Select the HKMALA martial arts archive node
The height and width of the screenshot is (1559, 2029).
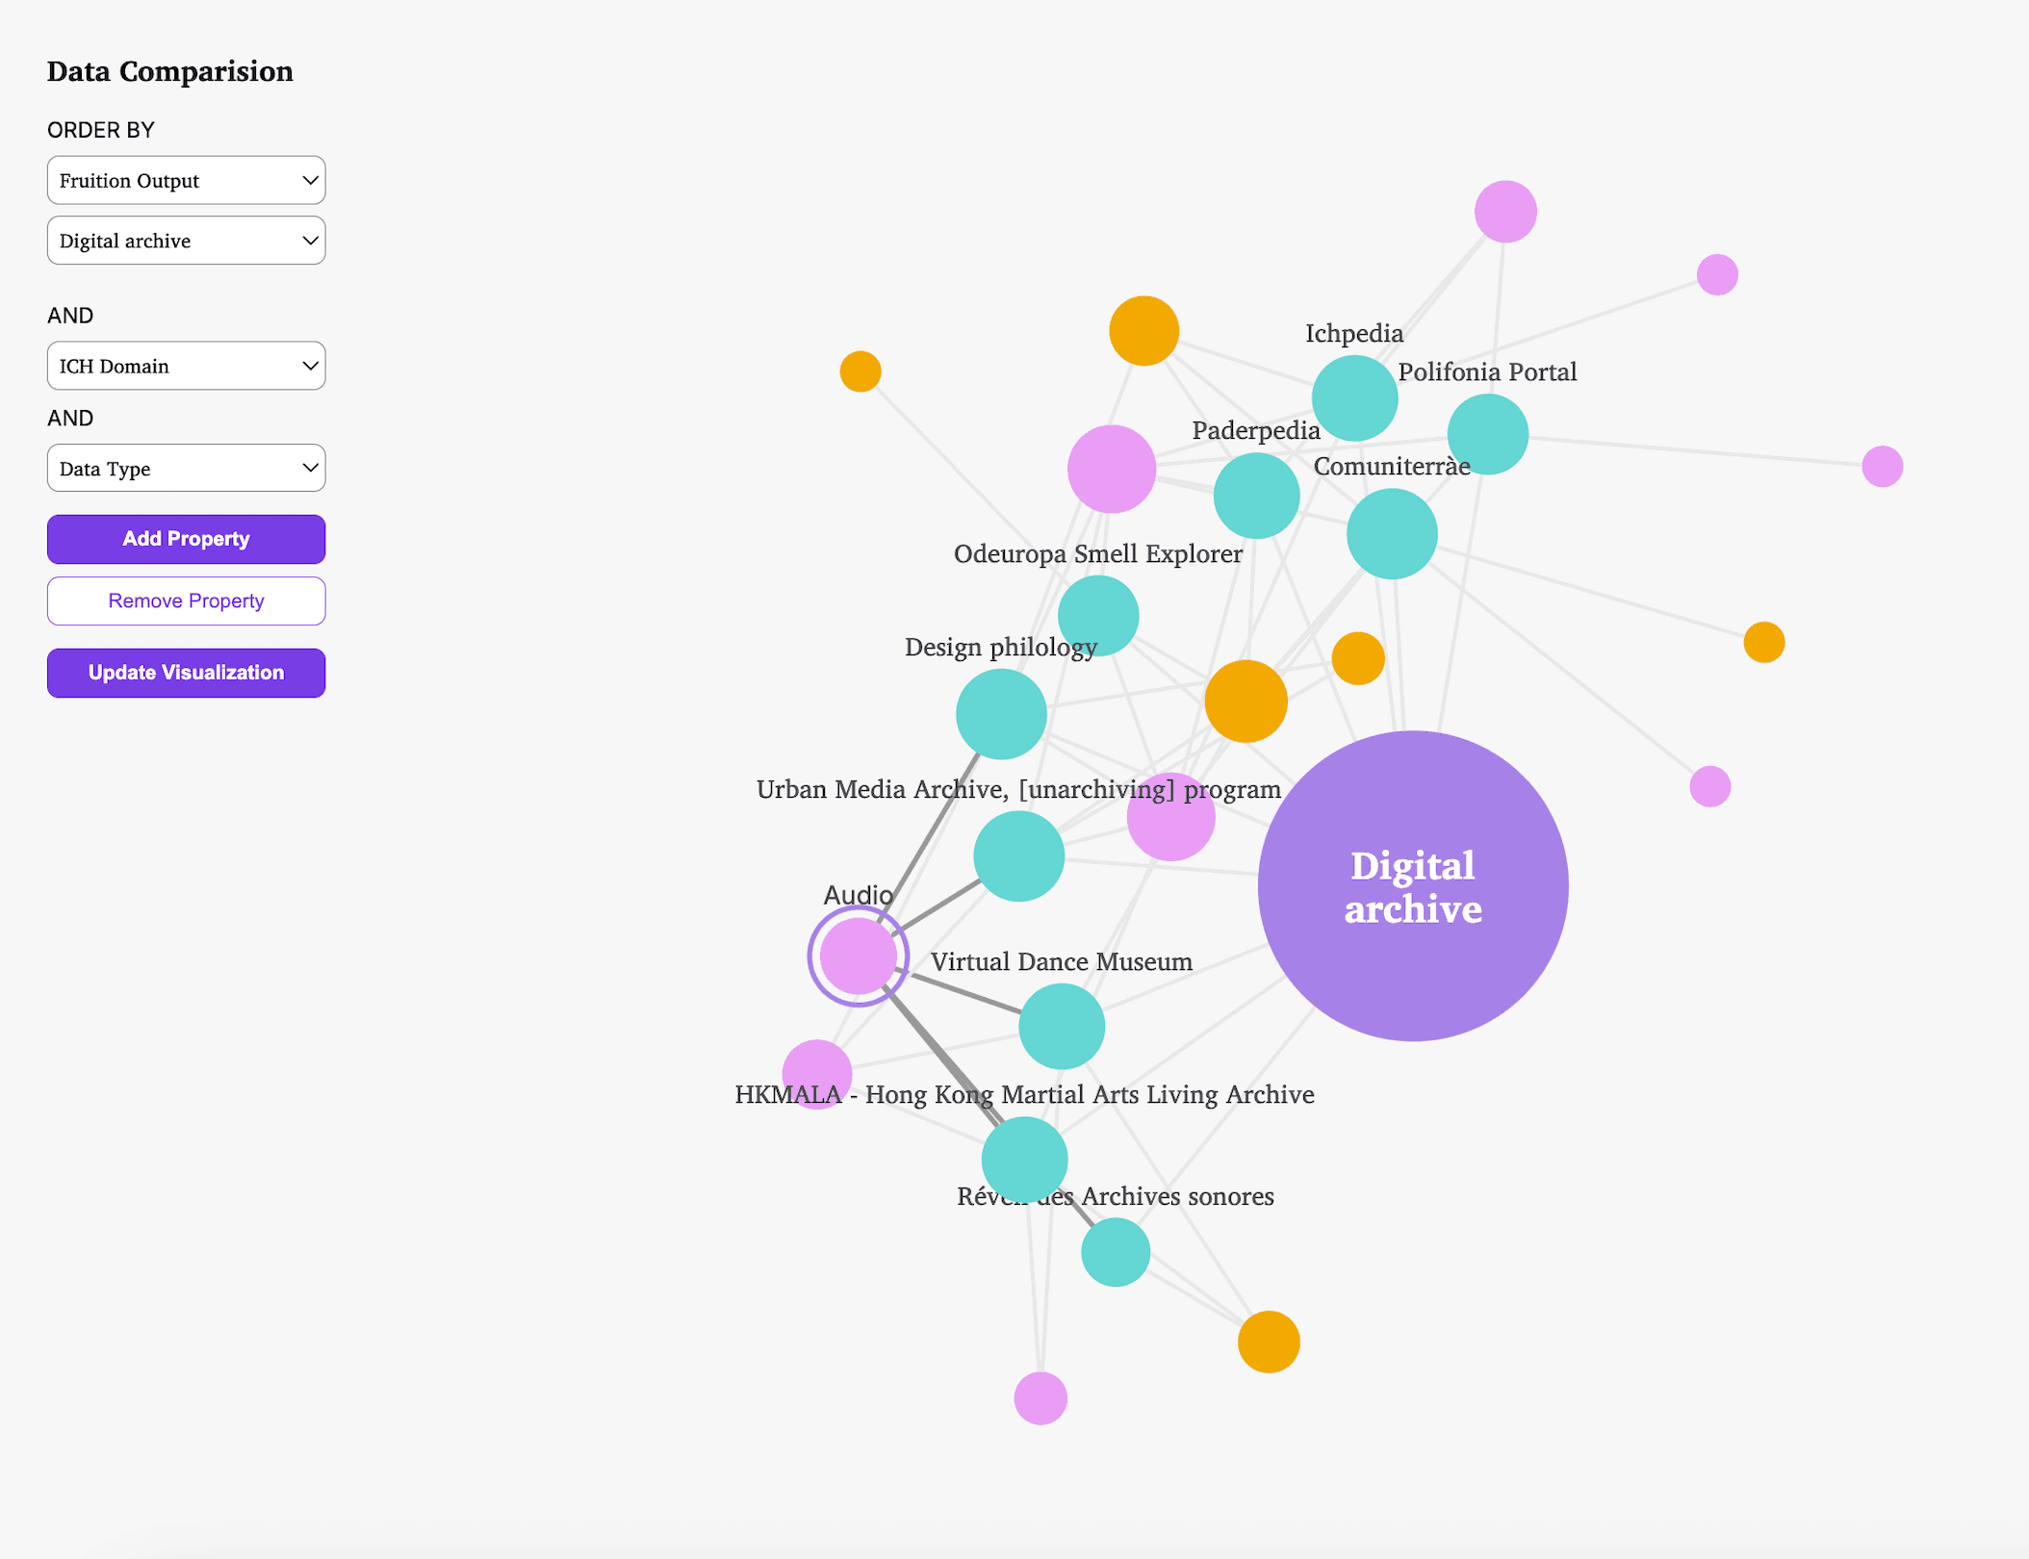[1024, 1160]
